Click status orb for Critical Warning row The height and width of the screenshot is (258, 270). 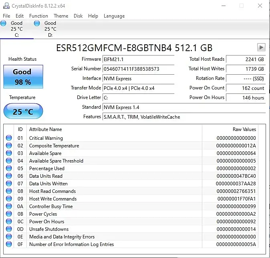[9, 138]
